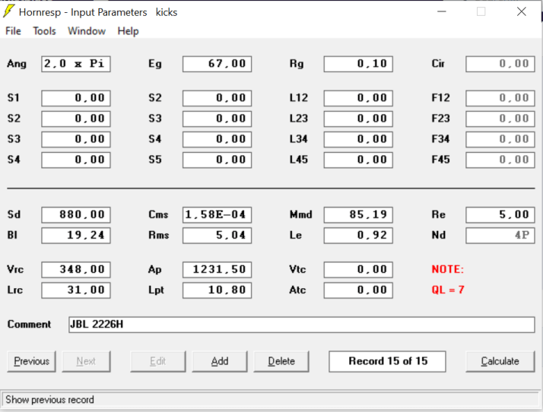
Task: Click the red QL = 7 text
Action: tap(448, 290)
